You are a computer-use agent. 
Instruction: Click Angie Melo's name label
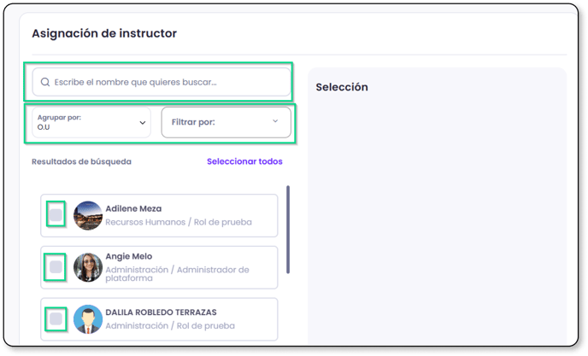128,256
